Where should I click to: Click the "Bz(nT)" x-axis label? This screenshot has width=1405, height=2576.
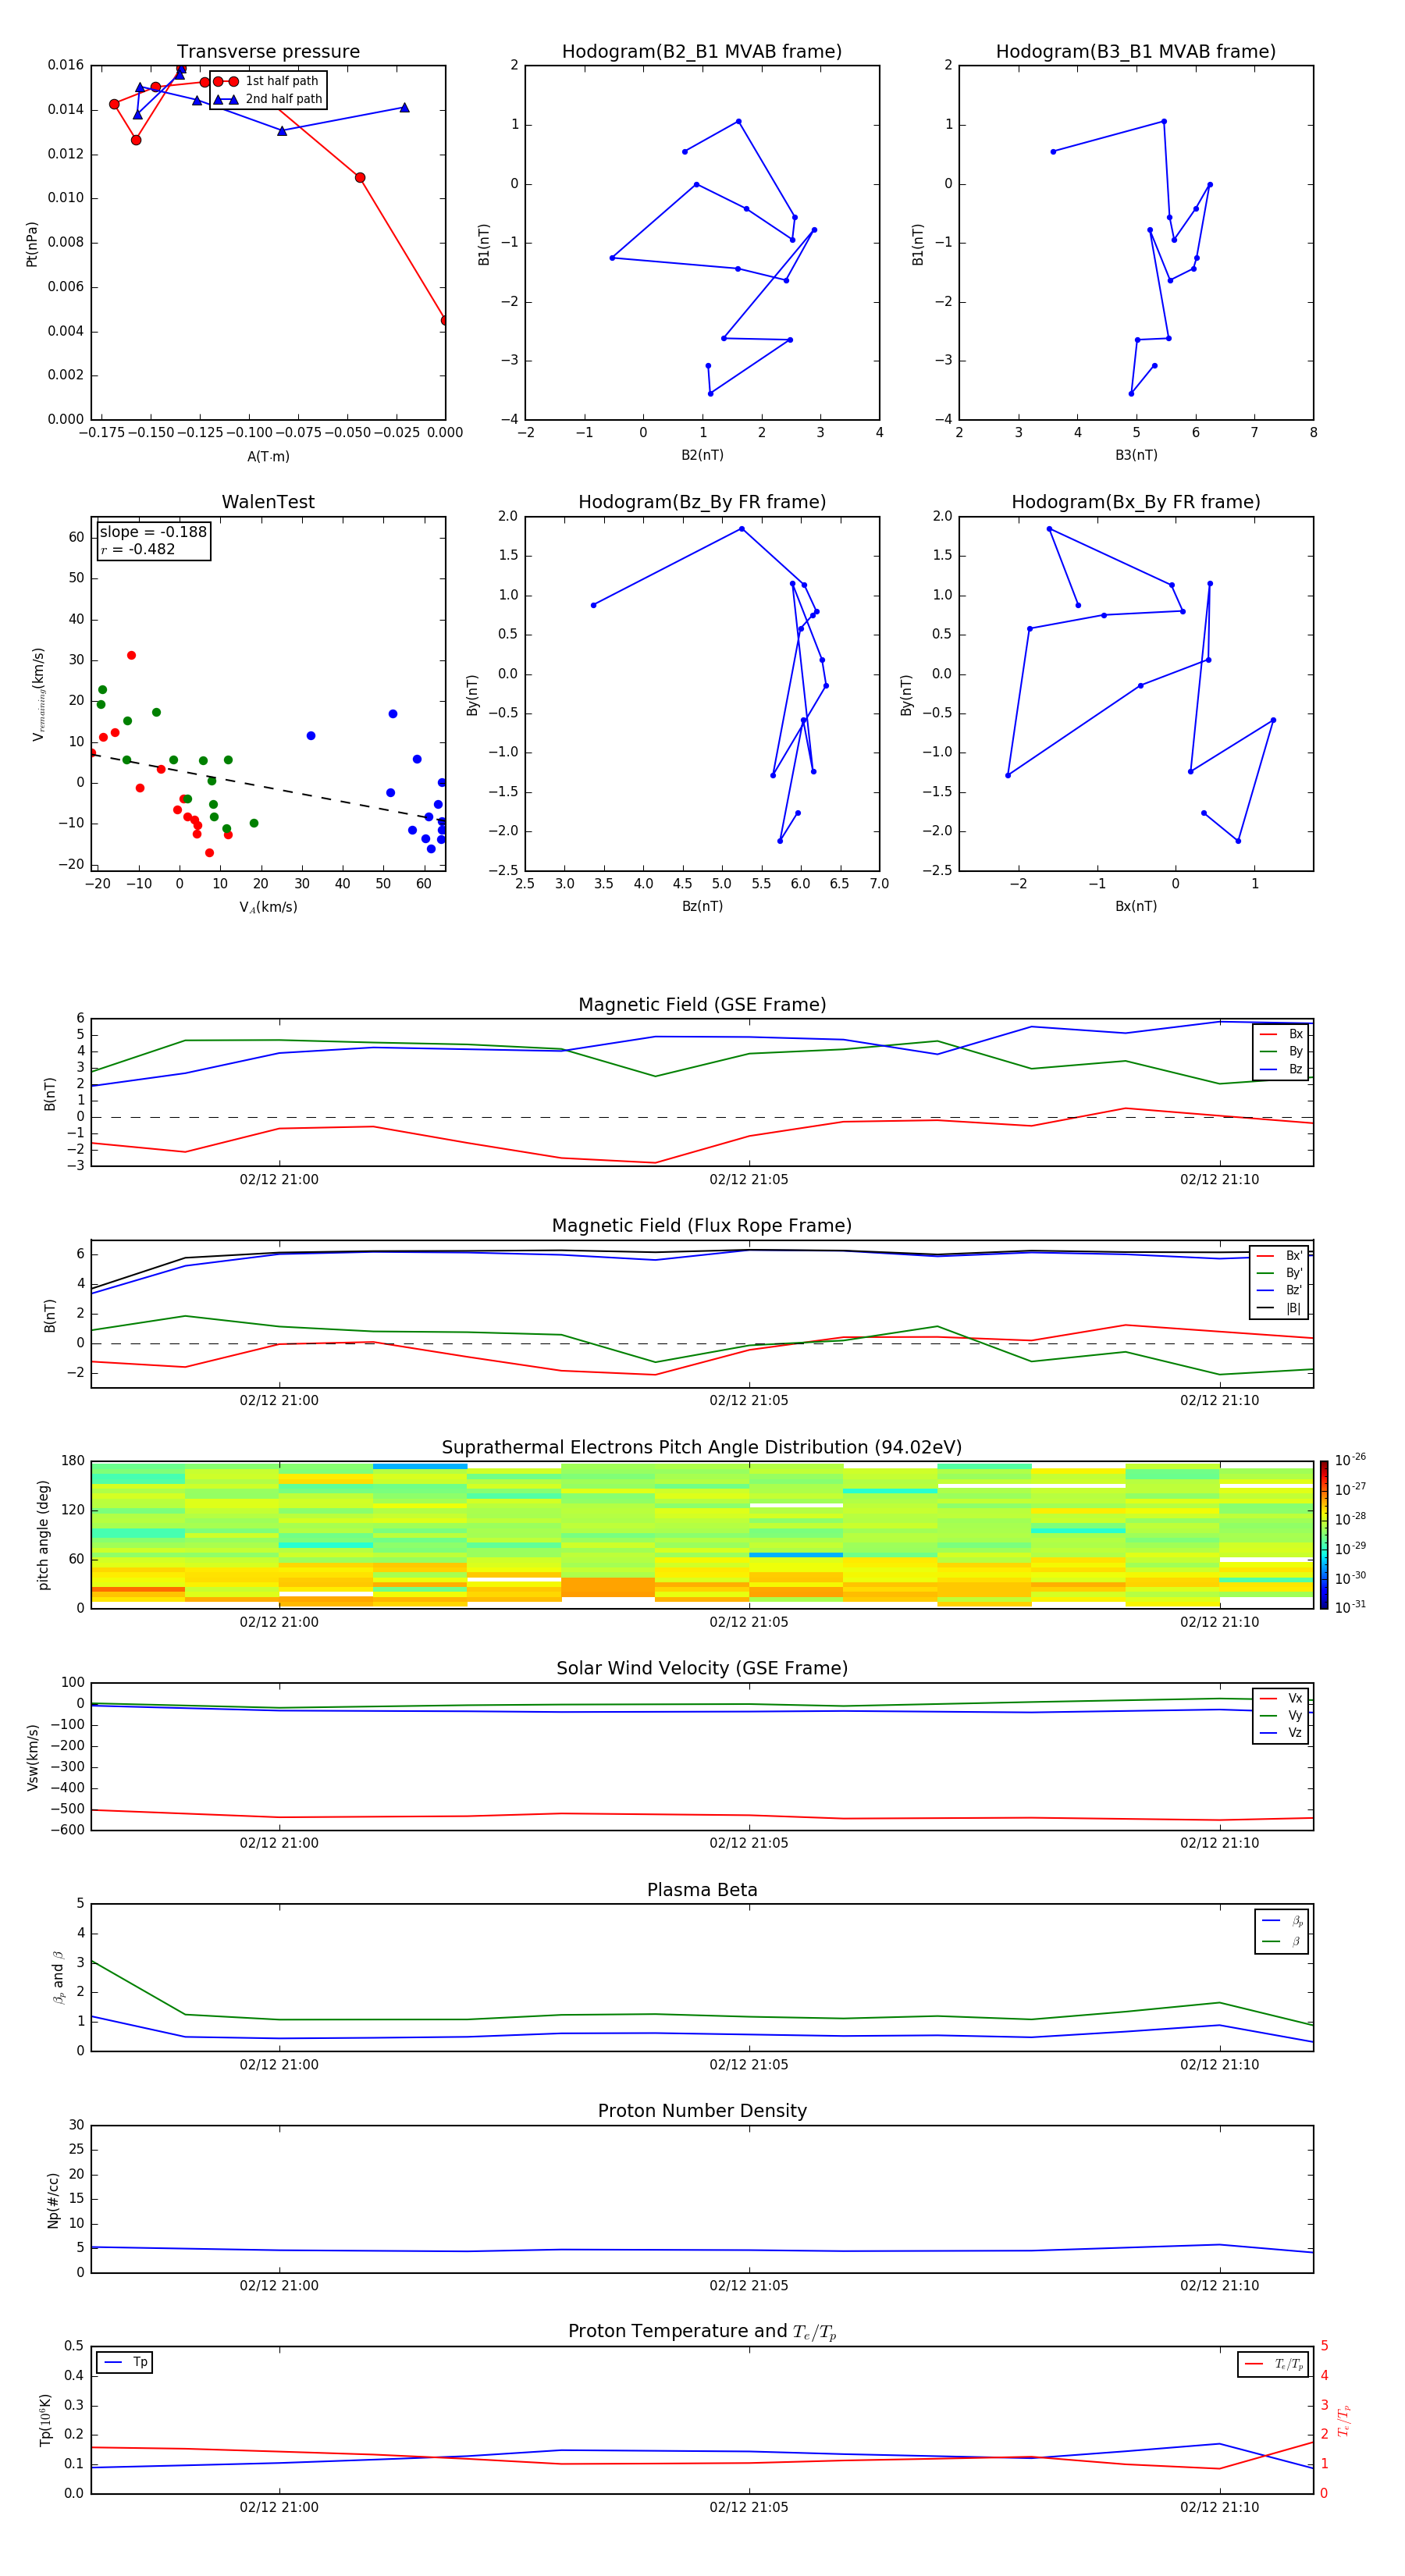702,906
